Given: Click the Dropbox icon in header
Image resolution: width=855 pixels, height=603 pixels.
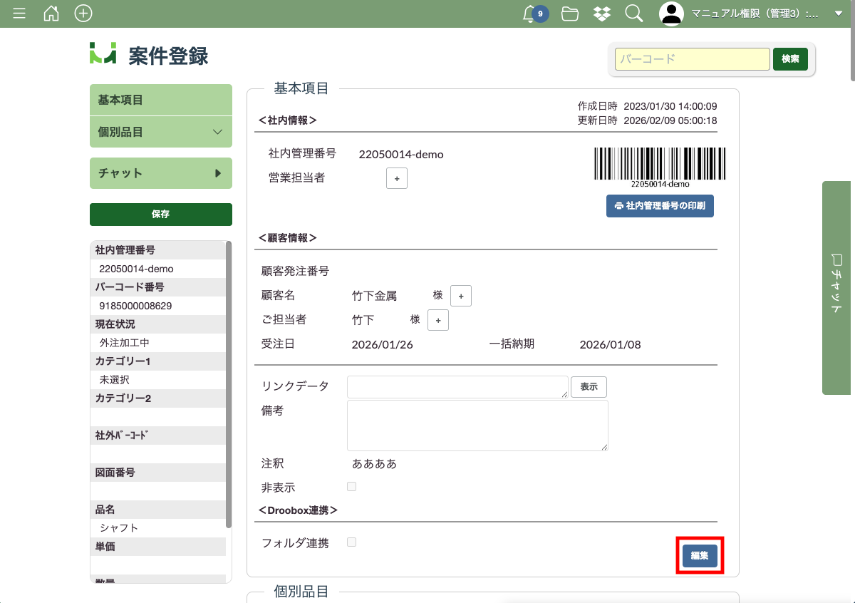Looking at the screenshot, I should [601, 14].
